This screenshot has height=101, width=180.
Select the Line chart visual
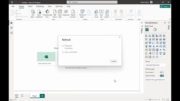coord(146,39)
